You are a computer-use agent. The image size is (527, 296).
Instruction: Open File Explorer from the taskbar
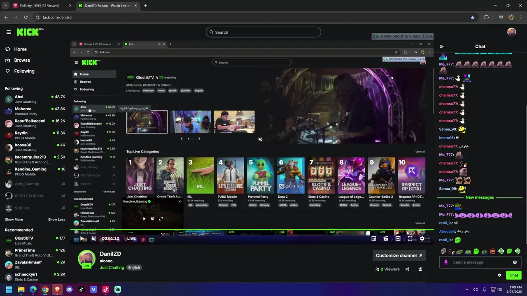point(21,289)
